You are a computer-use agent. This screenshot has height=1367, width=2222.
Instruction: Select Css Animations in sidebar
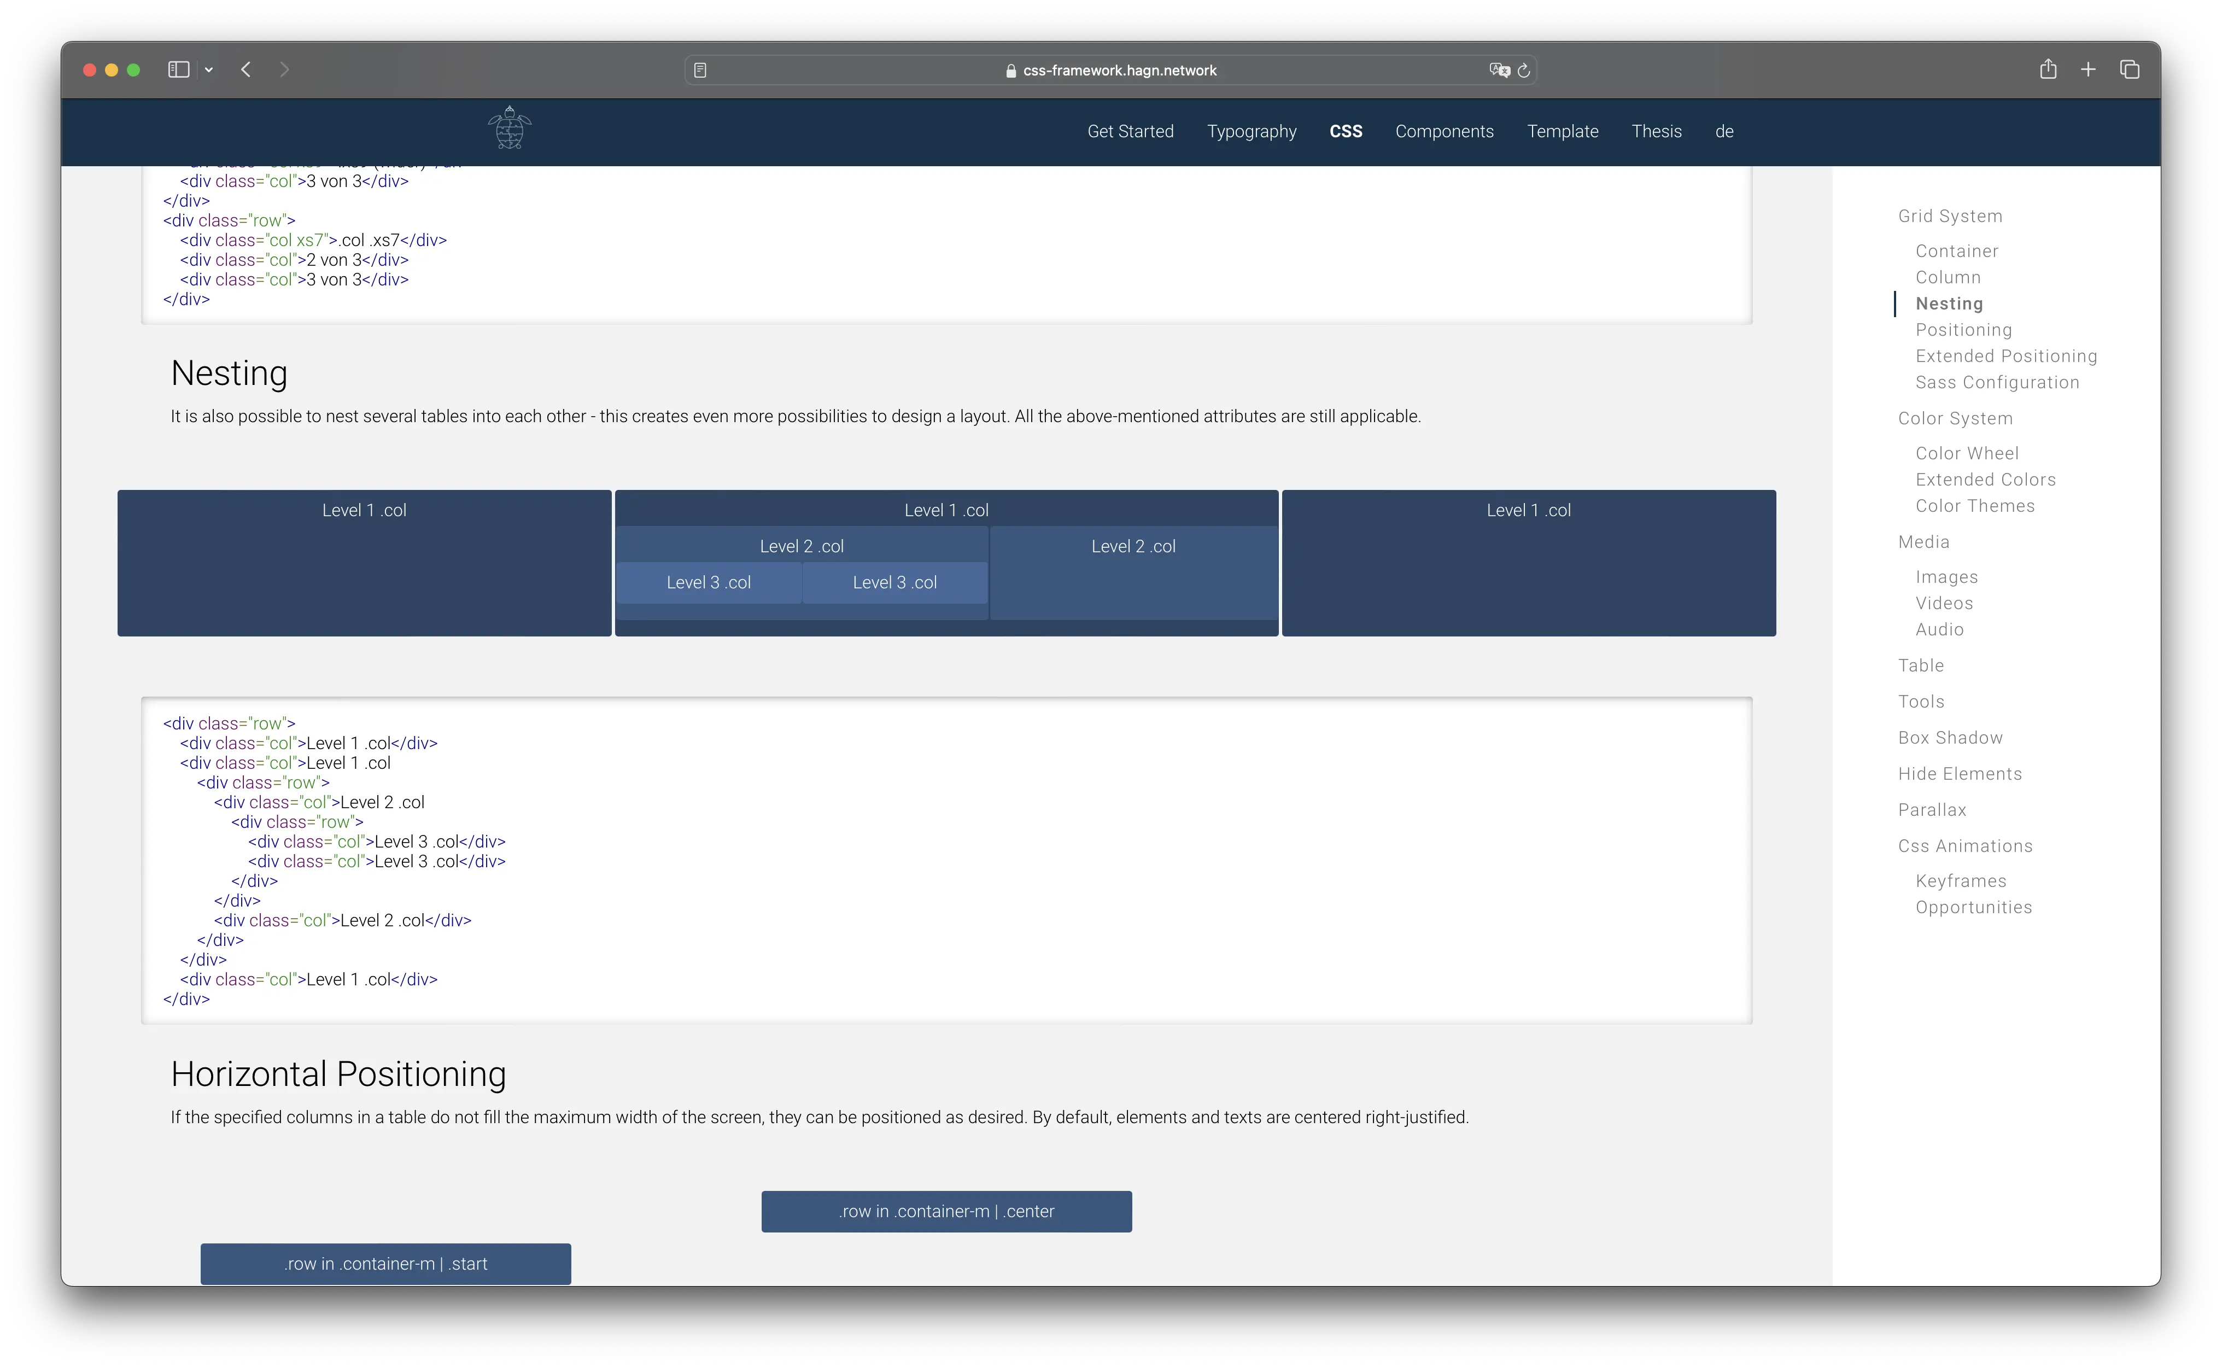click(1964, 845)
